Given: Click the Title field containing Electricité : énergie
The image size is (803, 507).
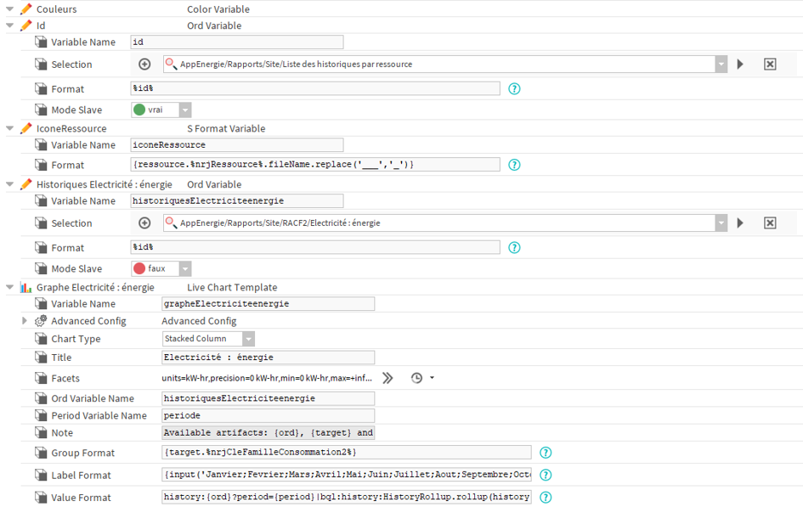Looking at the screenshot, I should (268, 358).
